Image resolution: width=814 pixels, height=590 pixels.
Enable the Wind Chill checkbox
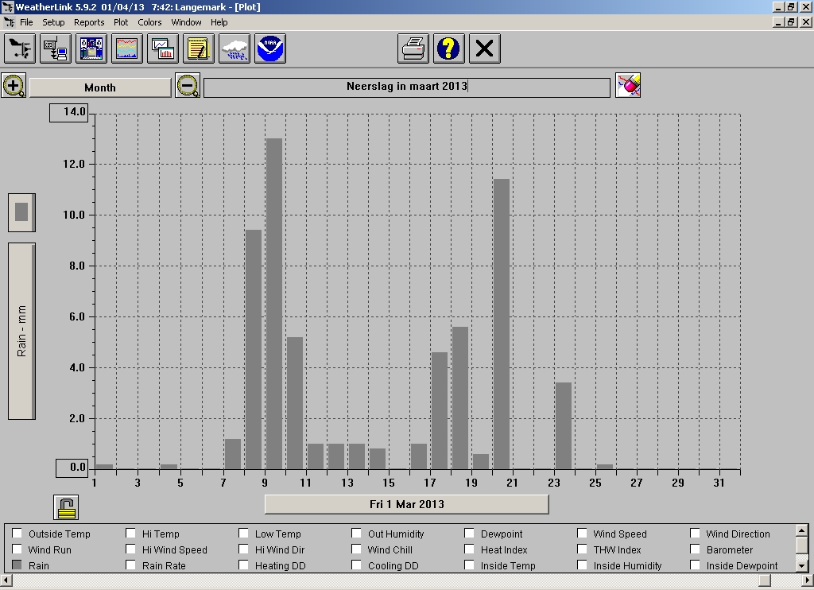click(x=356, y=549)
